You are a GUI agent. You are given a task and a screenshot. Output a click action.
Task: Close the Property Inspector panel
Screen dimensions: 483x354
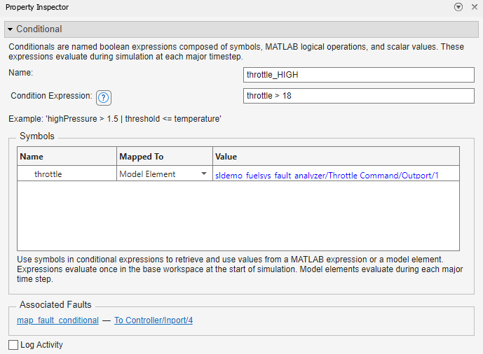tap(472, 7)
